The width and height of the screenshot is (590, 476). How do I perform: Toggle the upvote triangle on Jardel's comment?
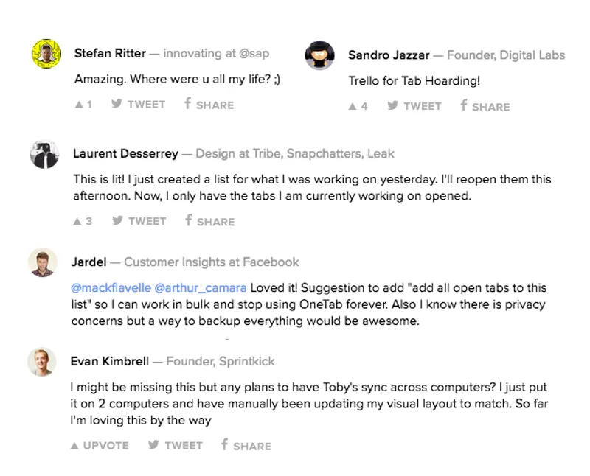(76, 337)
